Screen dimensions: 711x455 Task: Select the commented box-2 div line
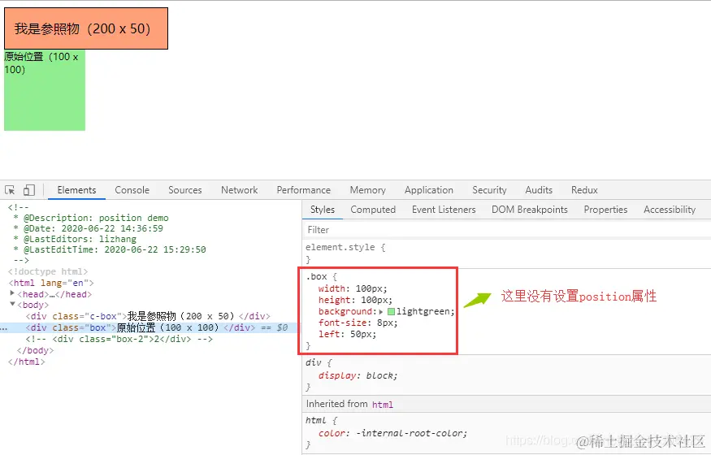[x=119, y=339]
